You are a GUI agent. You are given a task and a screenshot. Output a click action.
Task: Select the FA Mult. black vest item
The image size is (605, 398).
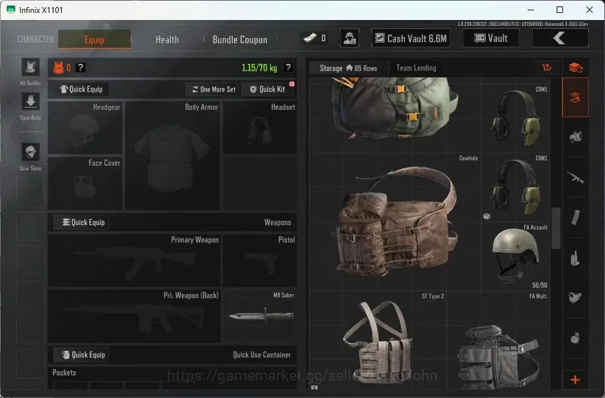[x=499, y=341]
